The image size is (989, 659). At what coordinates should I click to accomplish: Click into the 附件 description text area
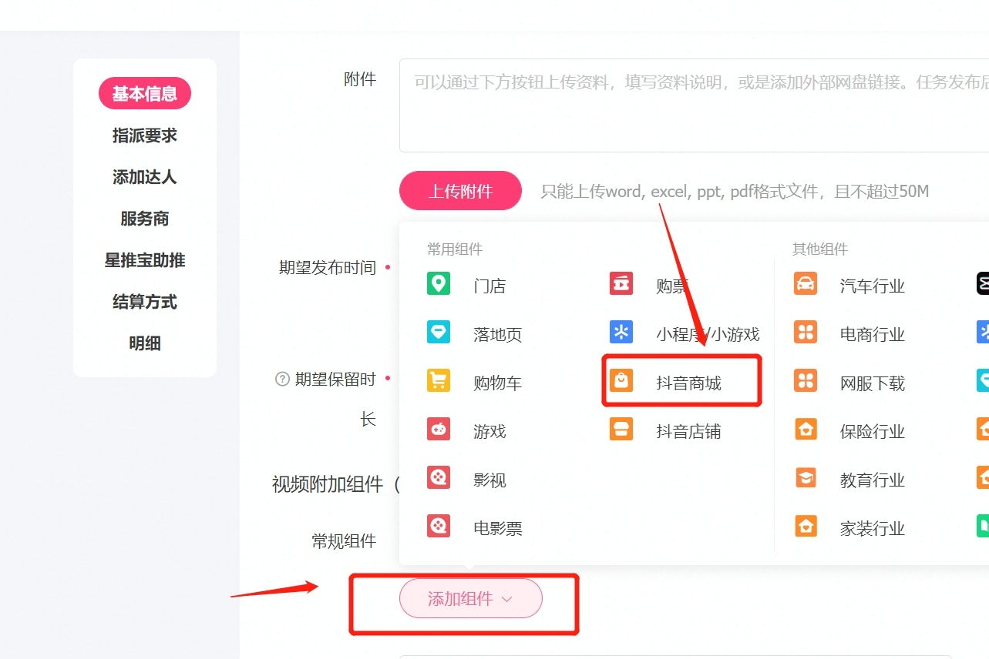point(694,105)
